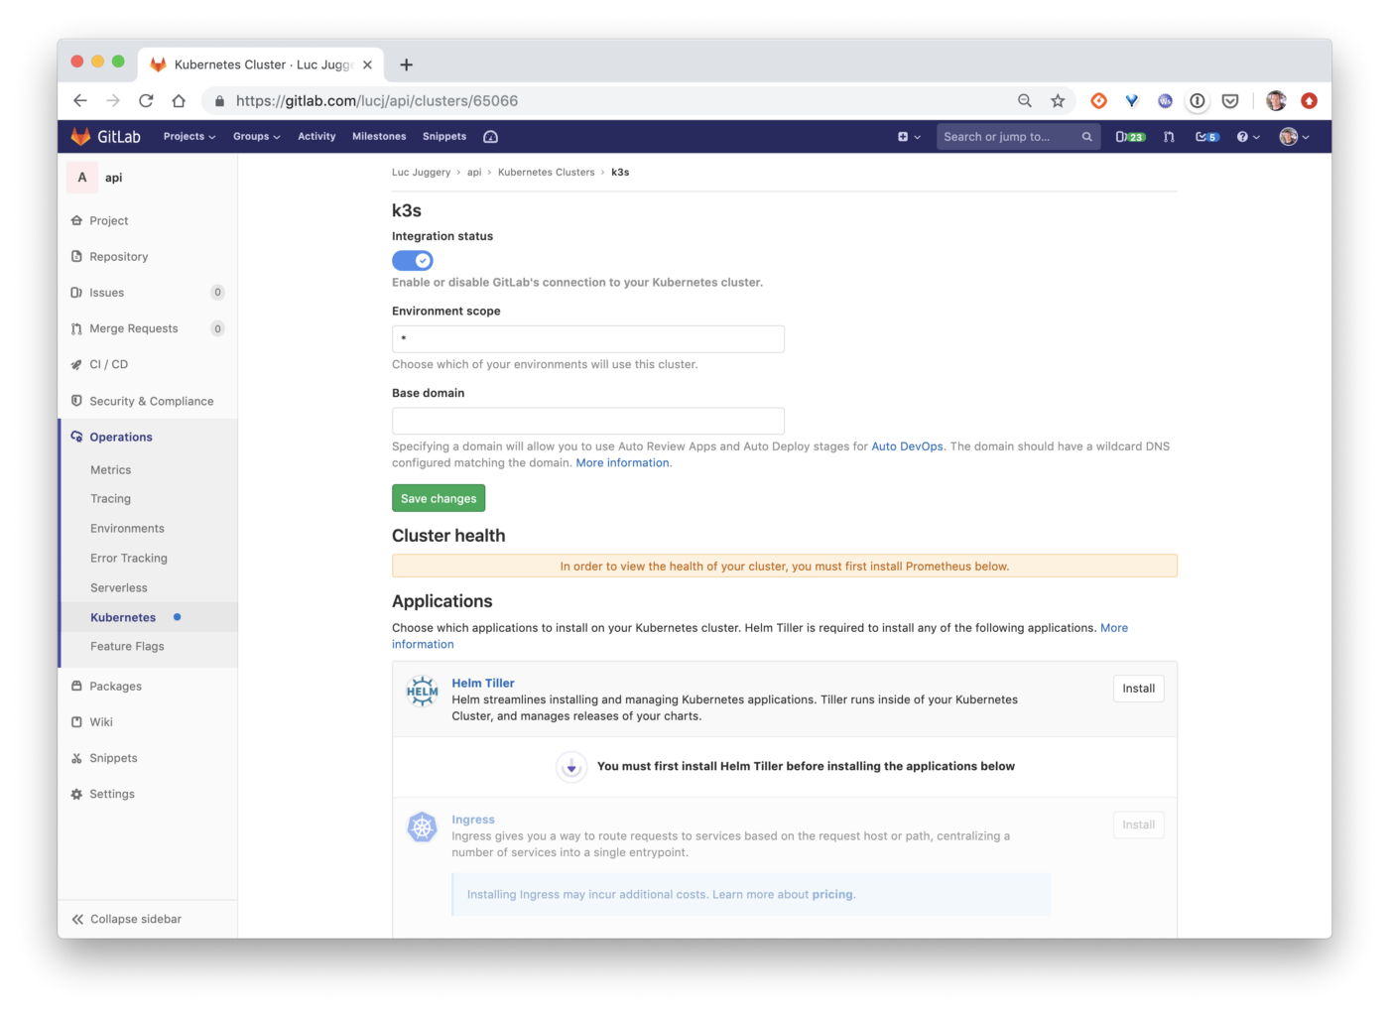Image resolution: width=1389 pixels, height=1014 pixels.
Task: Click the green Save changes button
Action: click(439, 498)
